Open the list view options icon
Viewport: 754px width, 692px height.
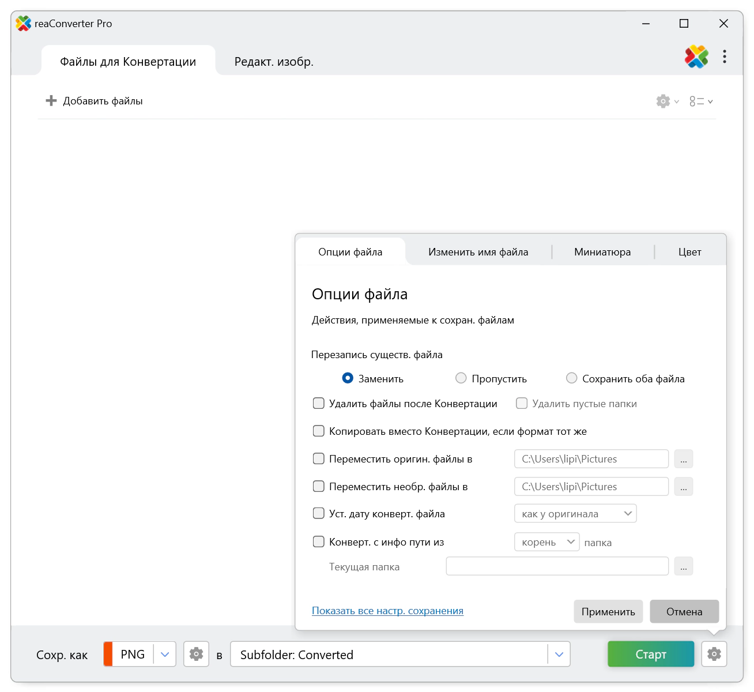click(x=697, y=101)
